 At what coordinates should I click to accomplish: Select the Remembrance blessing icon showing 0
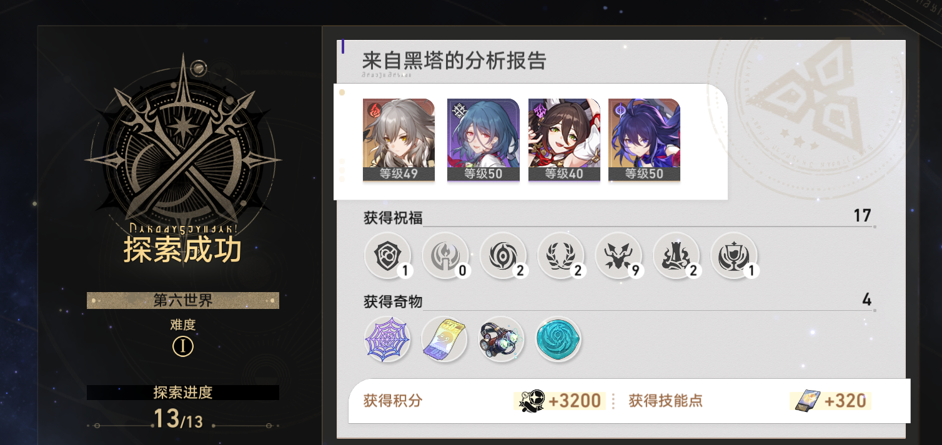(445, 255)
